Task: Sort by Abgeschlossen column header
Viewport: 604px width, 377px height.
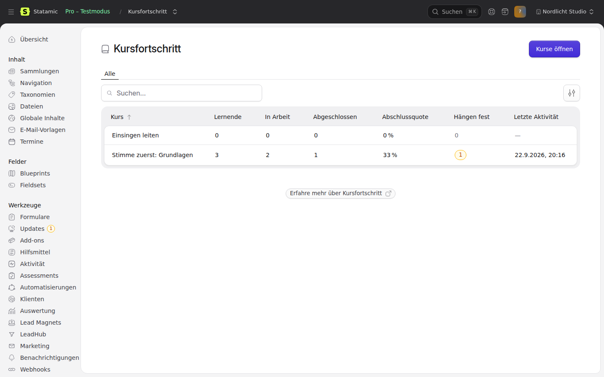Action: click(335, 117)
